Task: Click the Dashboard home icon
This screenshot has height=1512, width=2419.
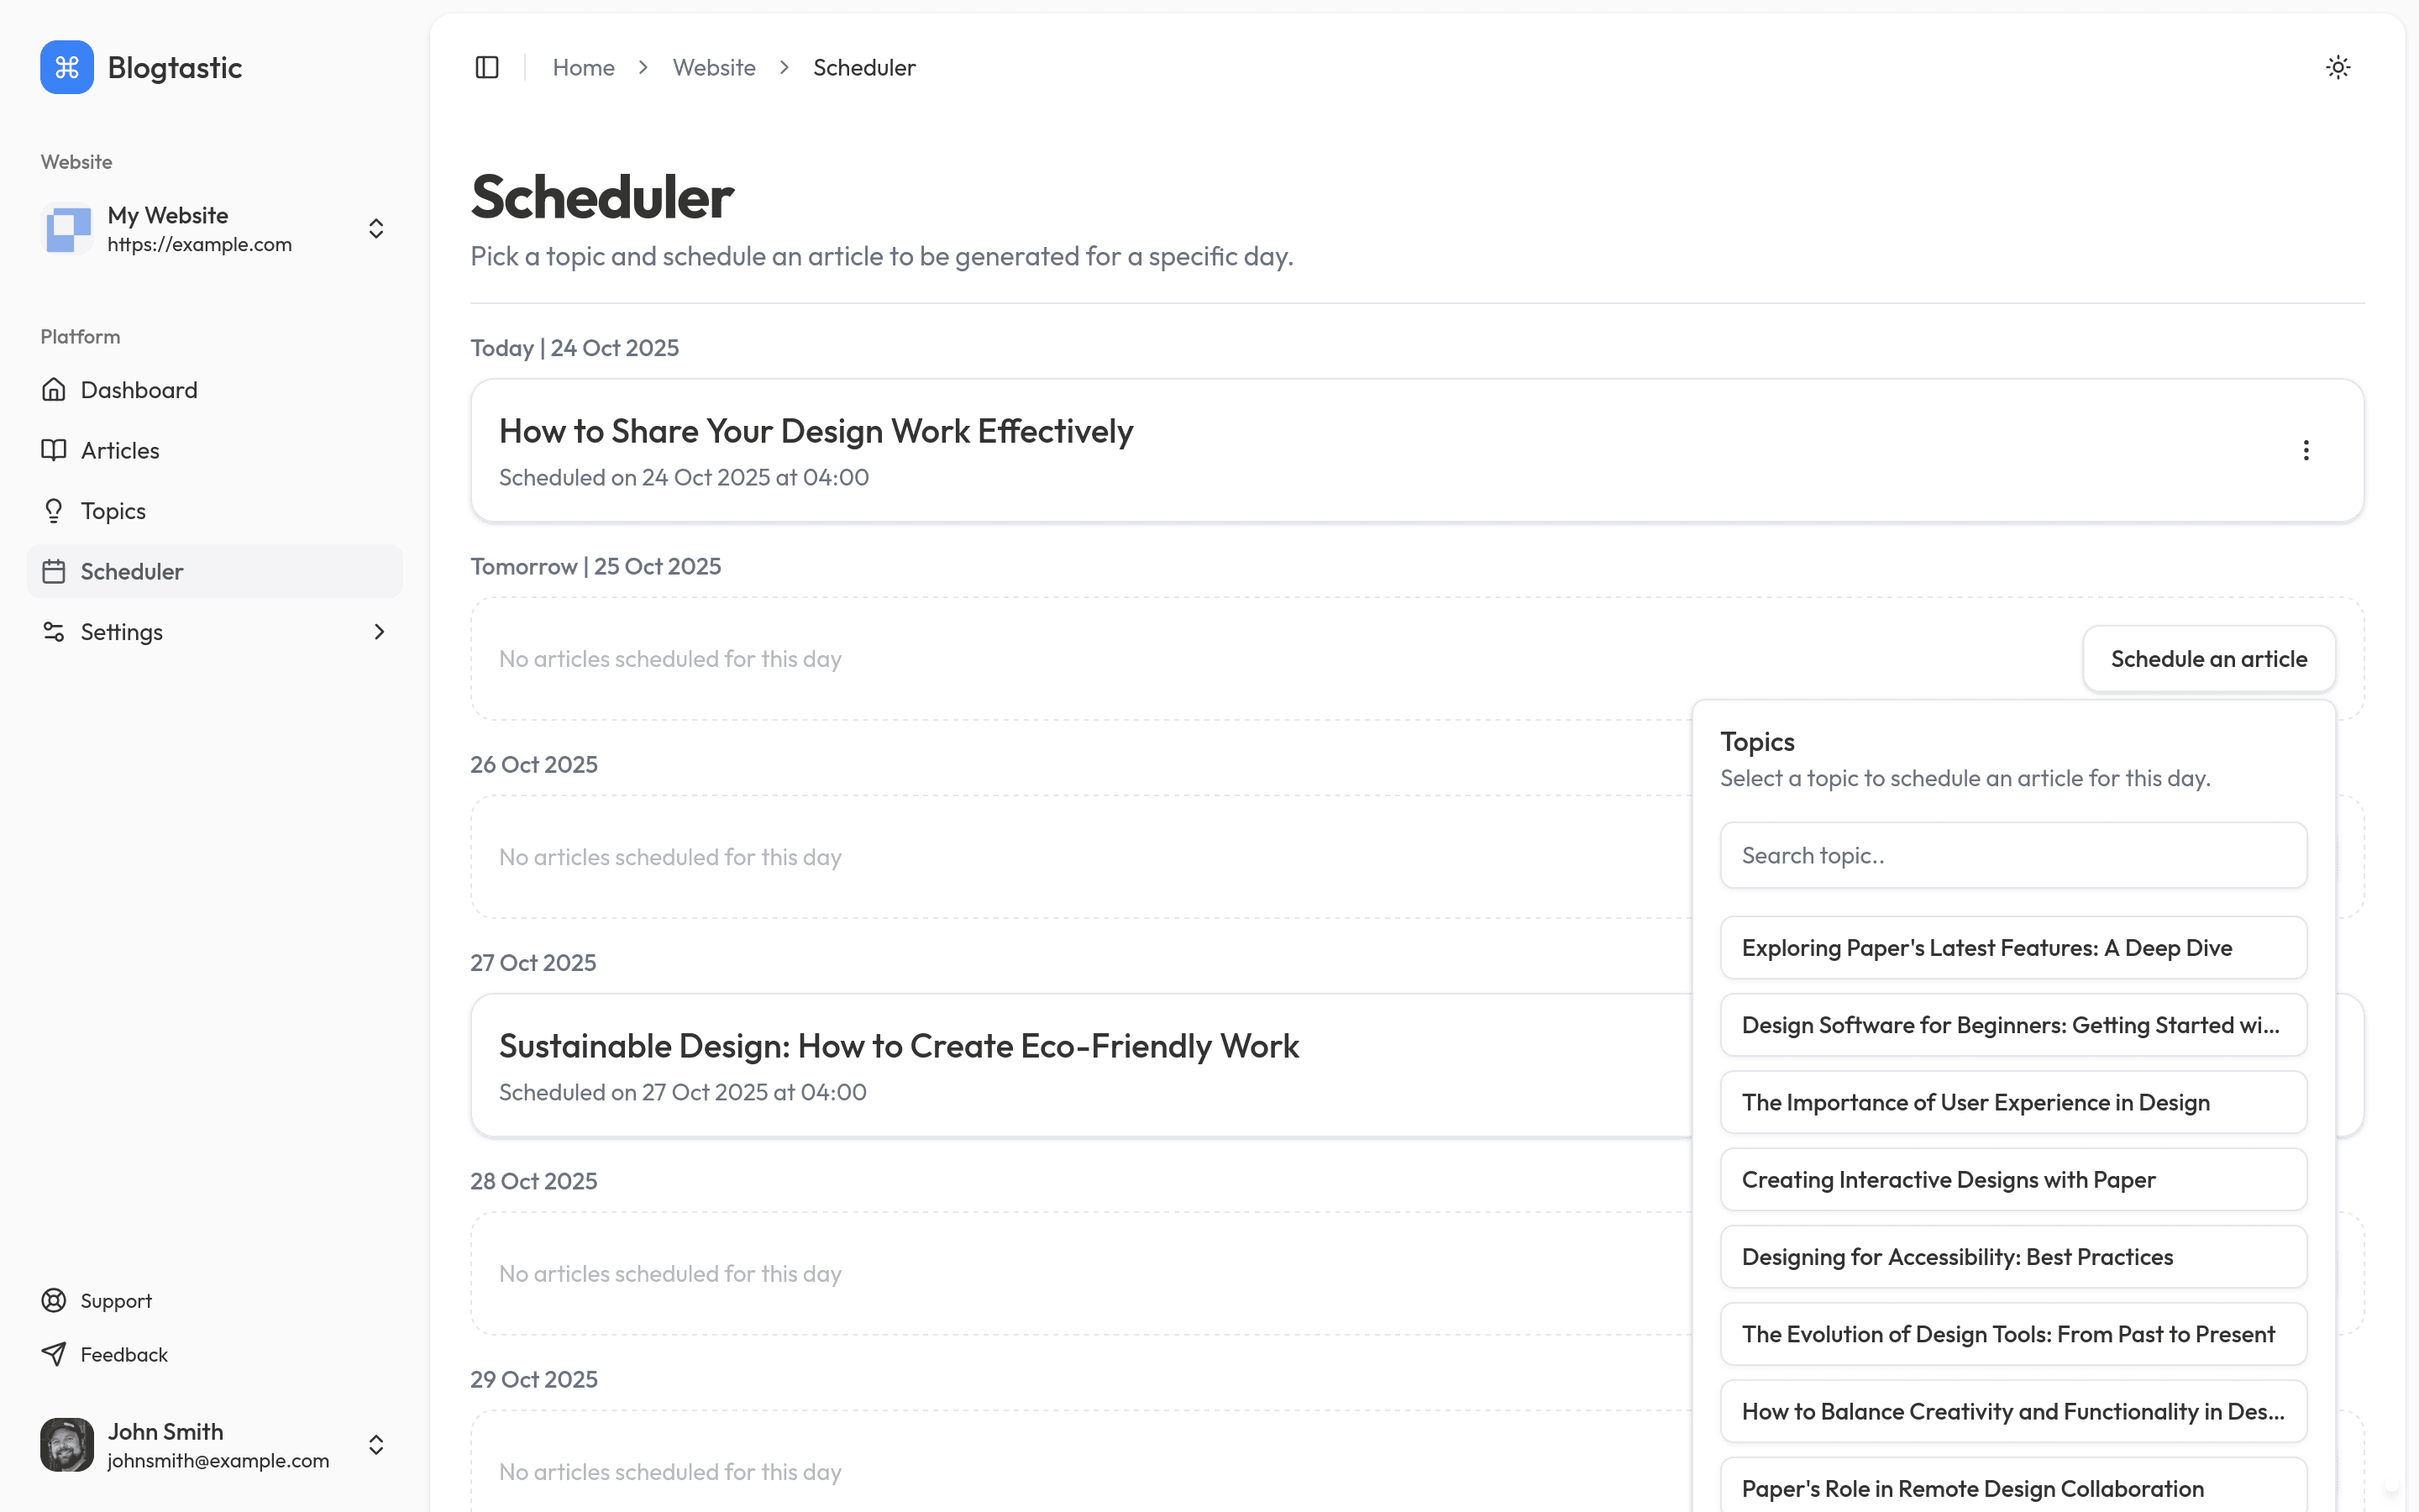Action: click(54, 390)
